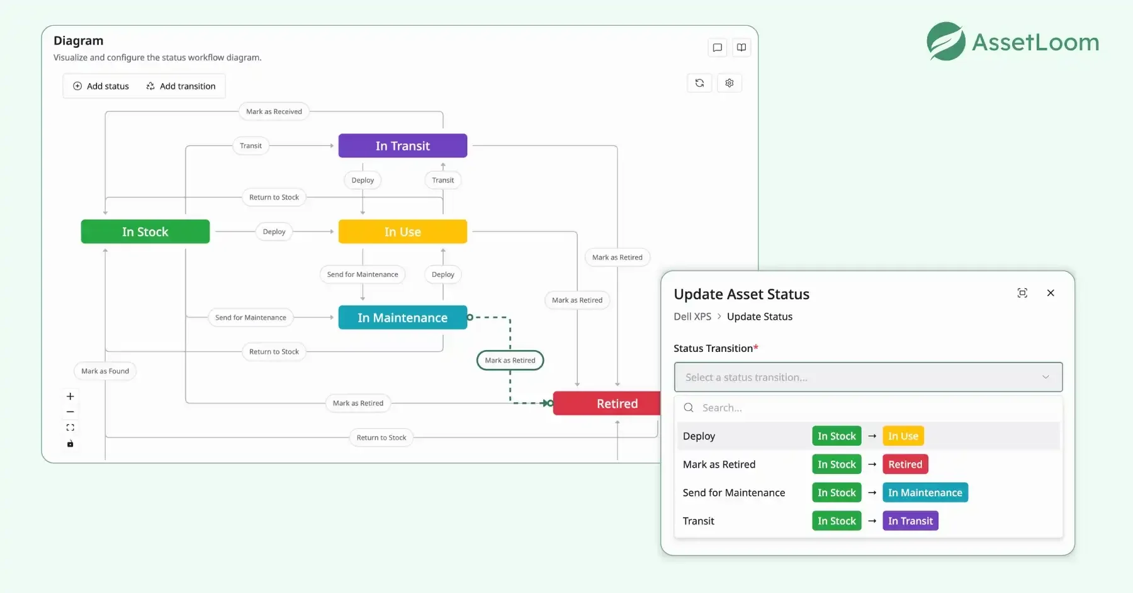
Task: Select the Retired status node
Action: coord(607,404)
